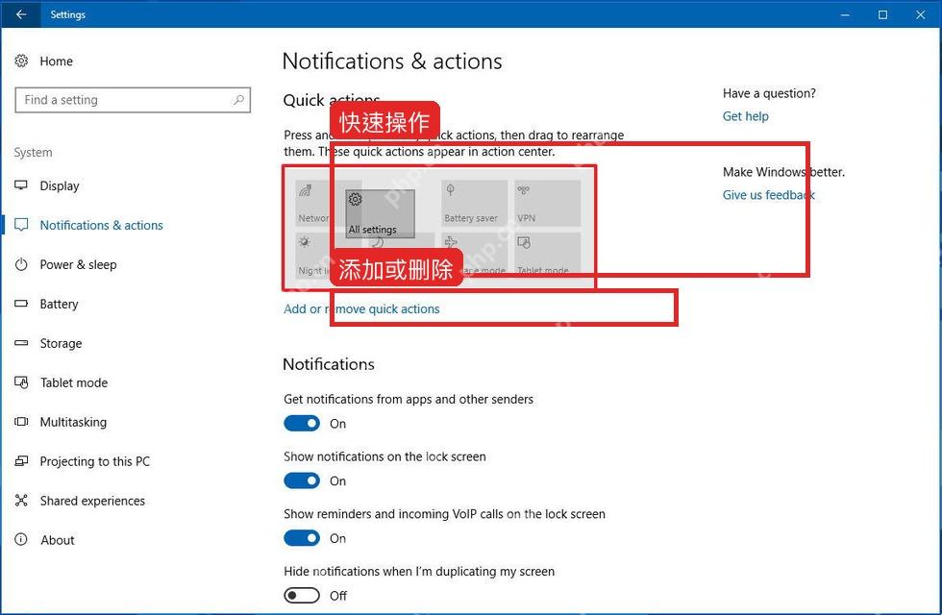Open Shared experiences page
942x615 pixels.
(x=92, y=501)
